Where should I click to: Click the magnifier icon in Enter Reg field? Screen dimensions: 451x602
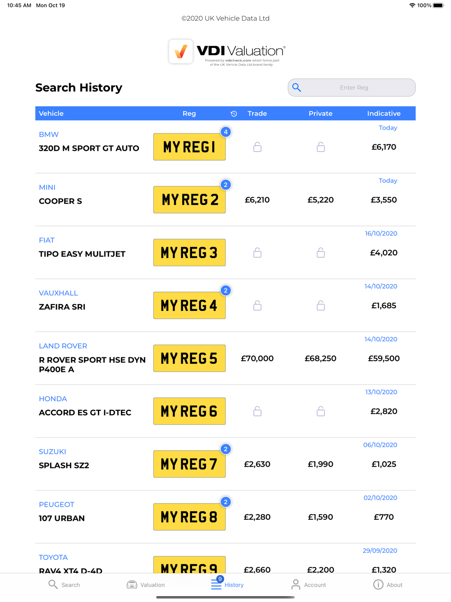296,88
